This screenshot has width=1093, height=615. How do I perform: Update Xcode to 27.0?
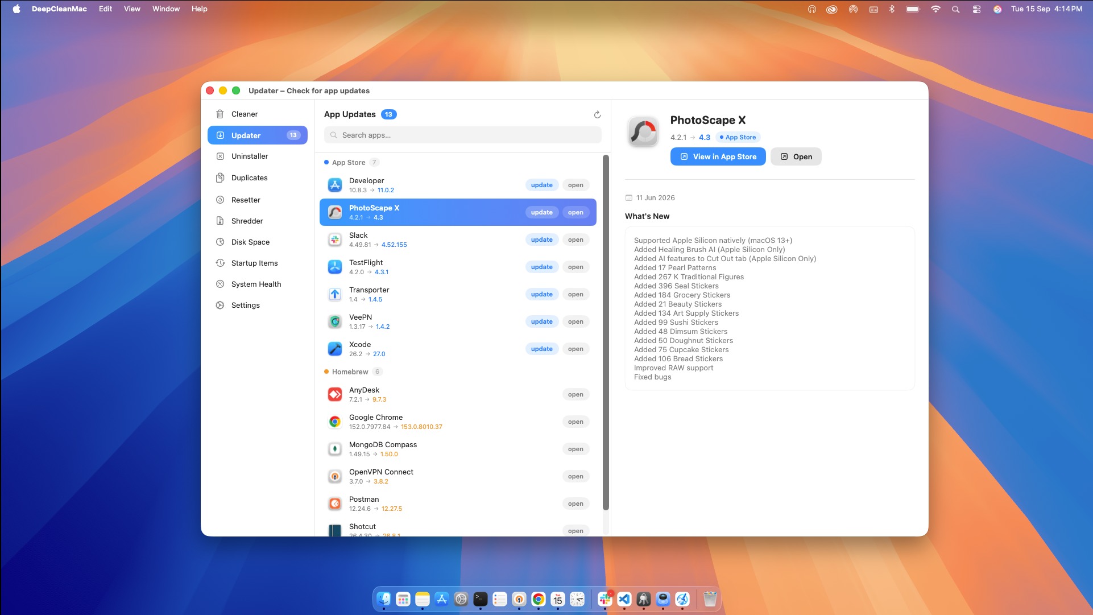(541, 349)
